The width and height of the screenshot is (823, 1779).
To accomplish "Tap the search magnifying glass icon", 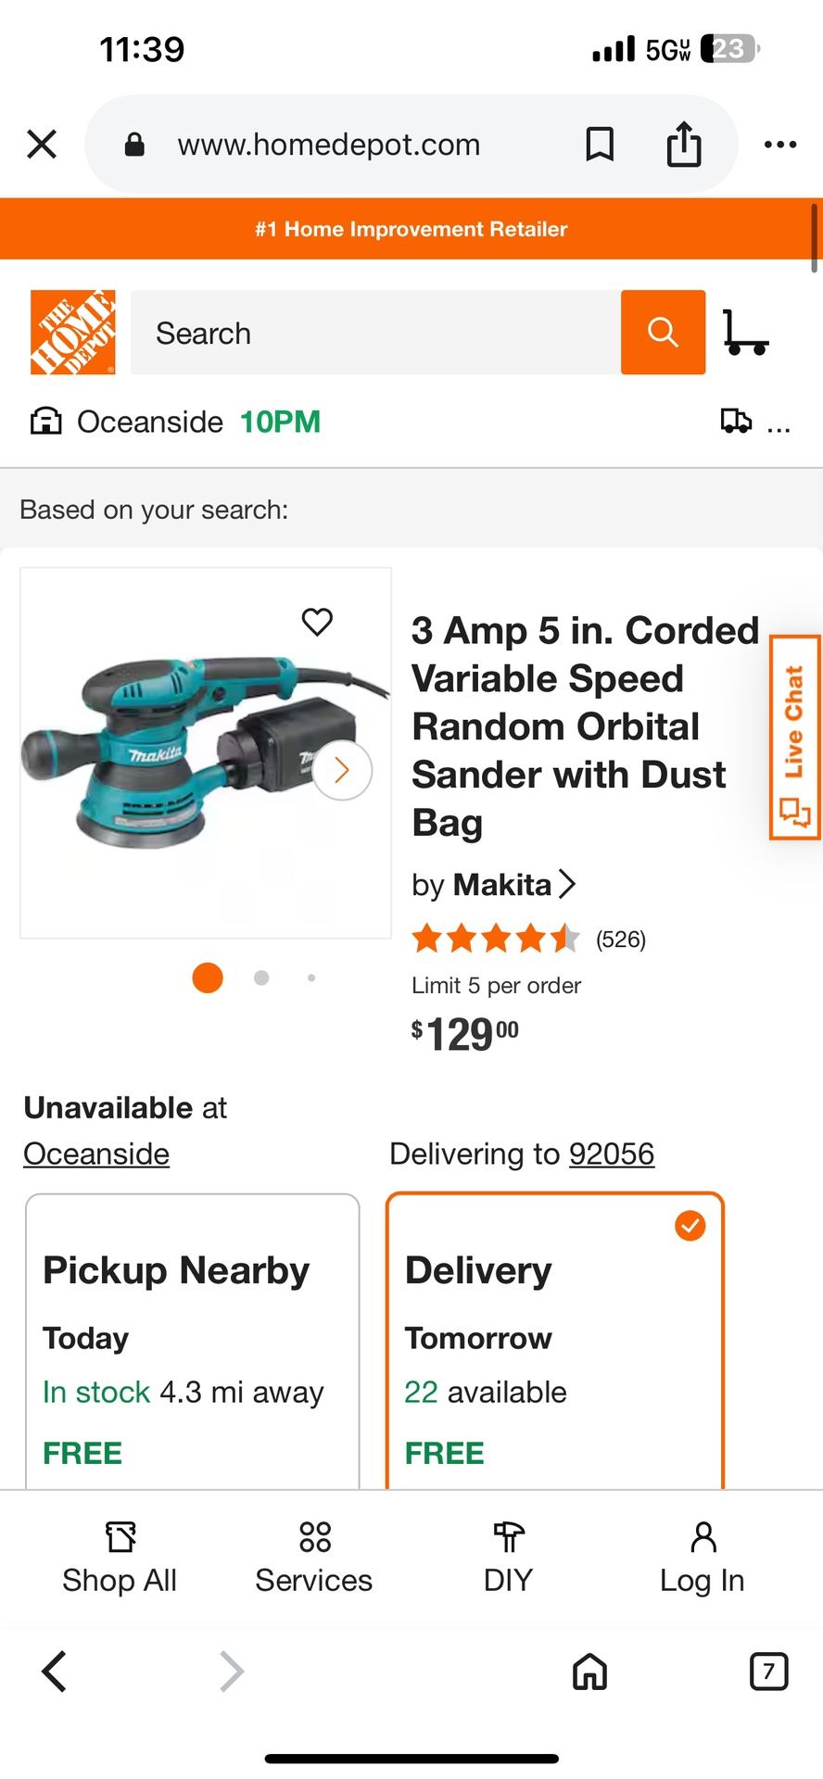I will pyautogui.click(x=663, y=332).
